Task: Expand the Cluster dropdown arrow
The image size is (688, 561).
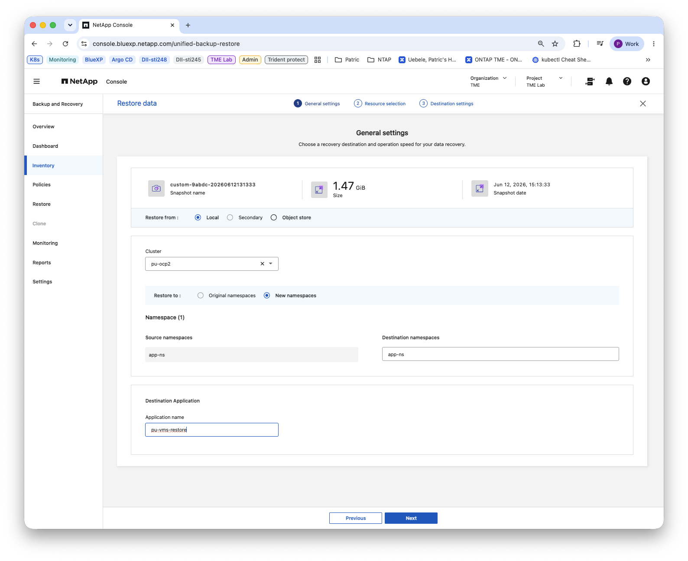Action: [271, 264]
